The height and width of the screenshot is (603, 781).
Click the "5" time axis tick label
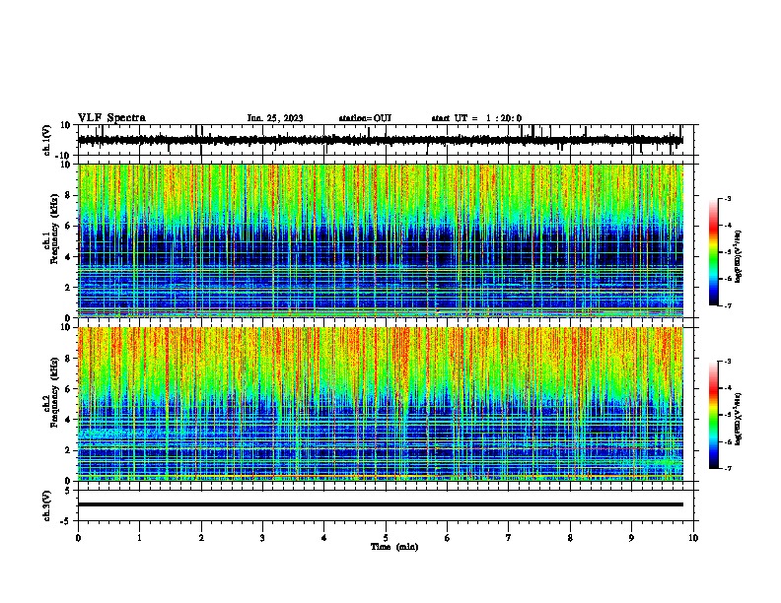pyautogui.click(x=386, y=538)
